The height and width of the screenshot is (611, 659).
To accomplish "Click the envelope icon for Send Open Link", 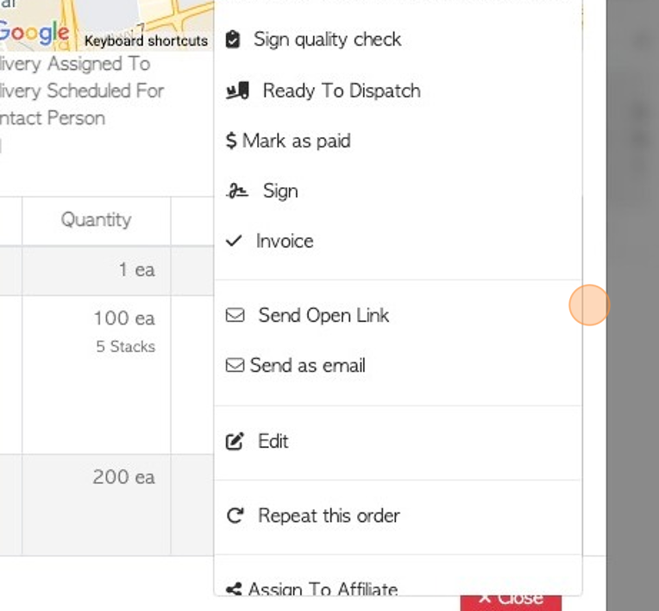I will (x=235, y=316).
